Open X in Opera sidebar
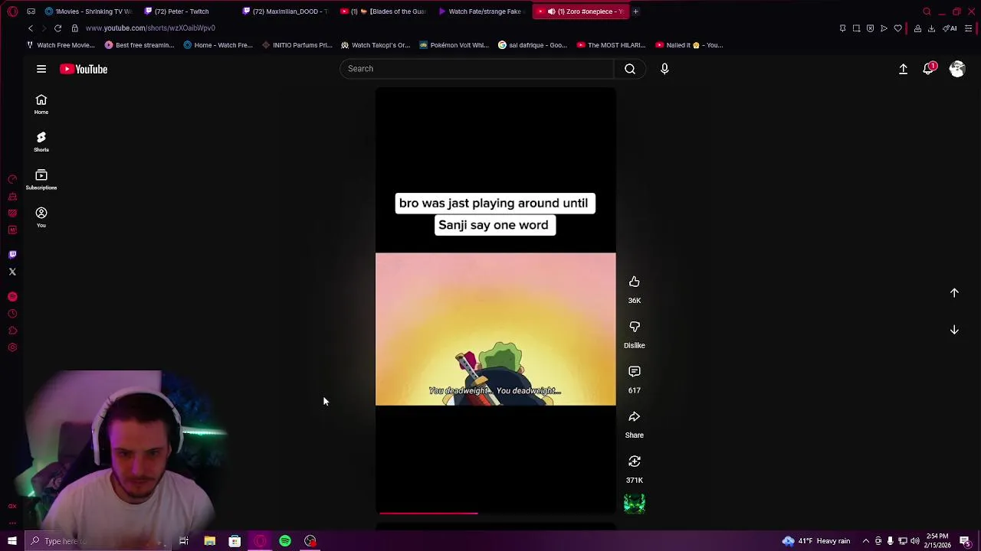The image size is (981, 551). pos(12,272)
